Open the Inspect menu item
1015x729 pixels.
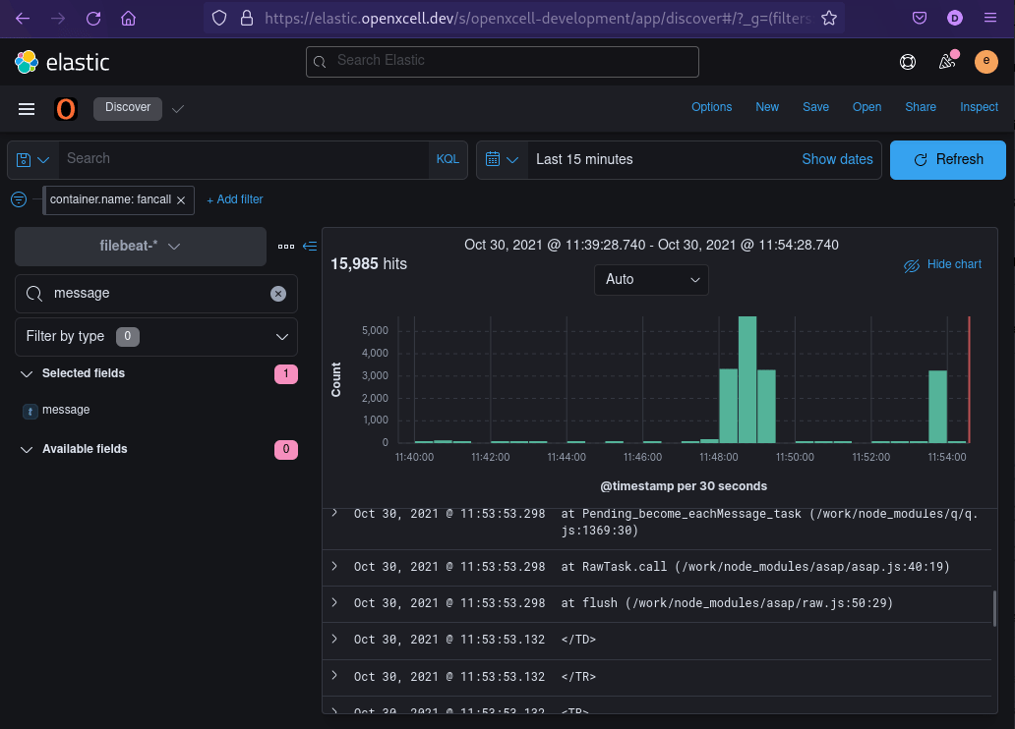point(979,107)
